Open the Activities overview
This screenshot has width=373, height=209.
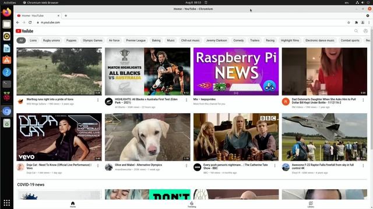9,2
